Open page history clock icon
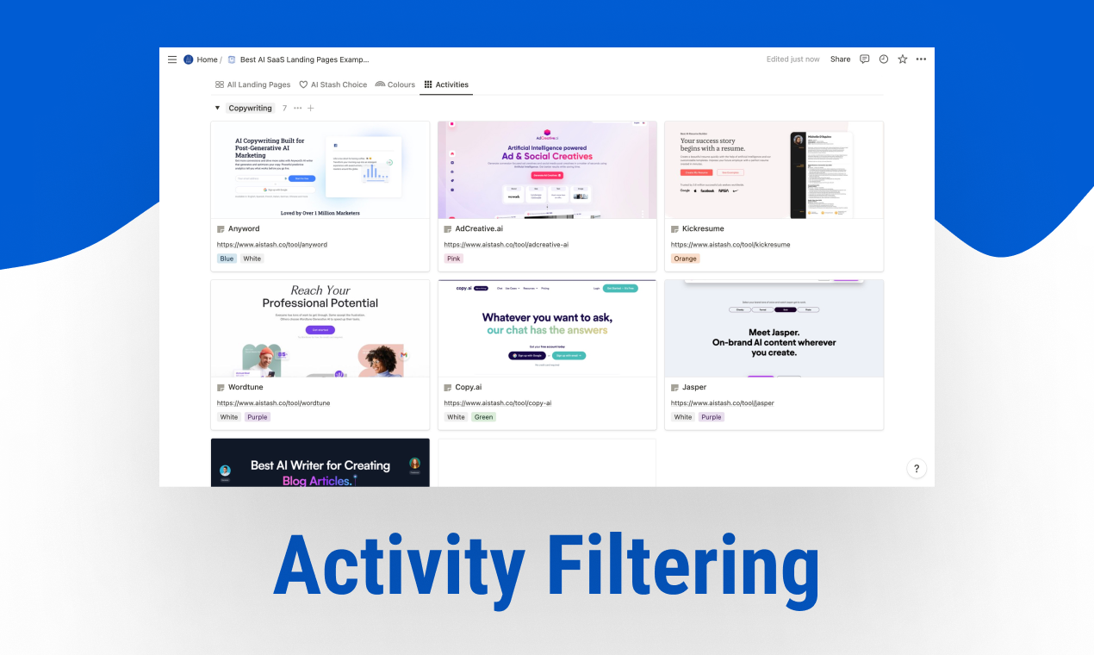This screenshot has width=1094, height=655. 884,59
